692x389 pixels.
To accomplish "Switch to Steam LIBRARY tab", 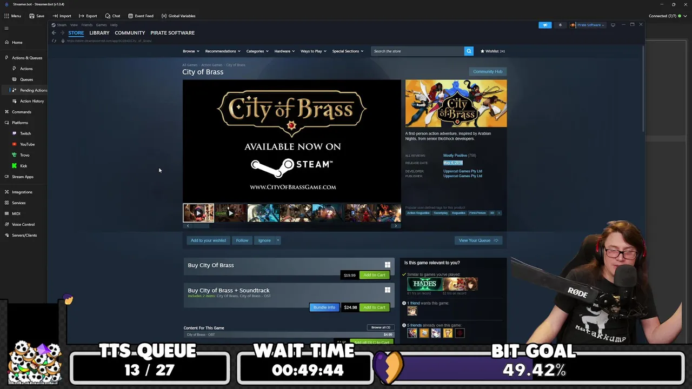I will tap(99, 33).
